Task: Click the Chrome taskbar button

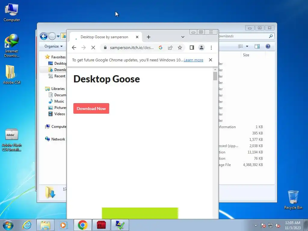Action: (x=82, y=225)
